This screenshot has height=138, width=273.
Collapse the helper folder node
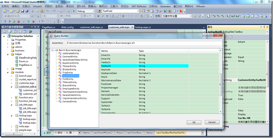pyautogui.click(x=8, y=54)
